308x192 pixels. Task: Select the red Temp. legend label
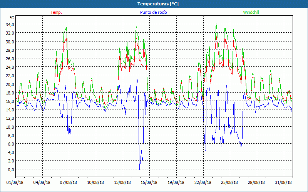coord(56,12)
